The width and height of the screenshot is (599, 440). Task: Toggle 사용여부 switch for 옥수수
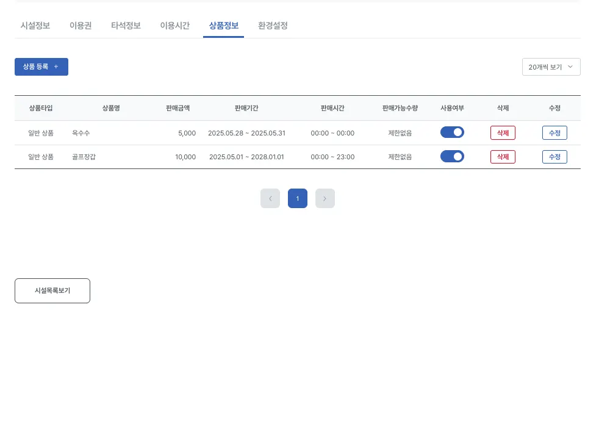[x=453, y=132]
